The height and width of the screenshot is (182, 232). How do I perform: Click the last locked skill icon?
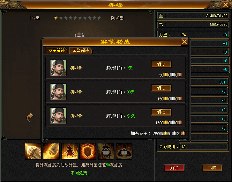pyautogui.click(x=124, y=151)
